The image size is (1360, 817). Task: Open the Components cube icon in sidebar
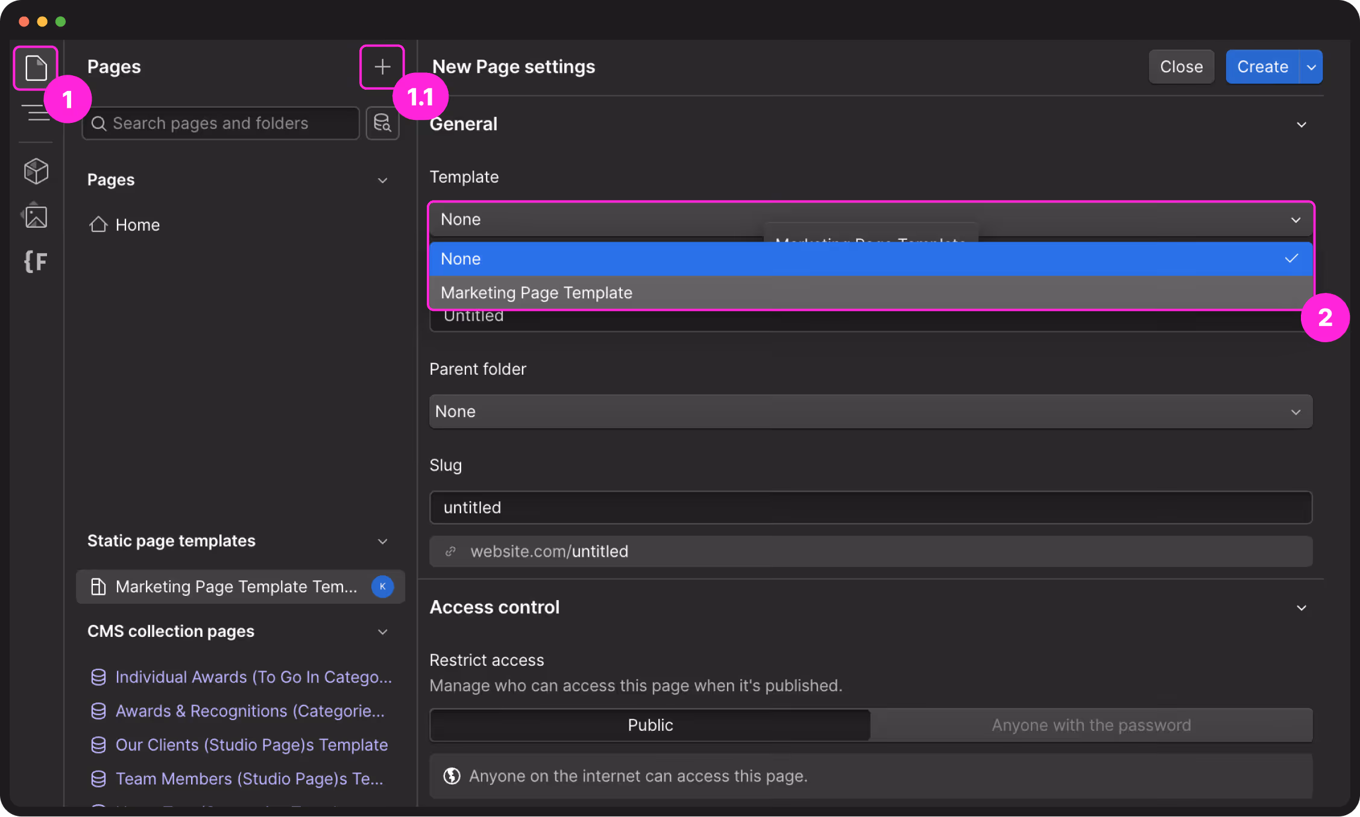[x=36, y=171]
